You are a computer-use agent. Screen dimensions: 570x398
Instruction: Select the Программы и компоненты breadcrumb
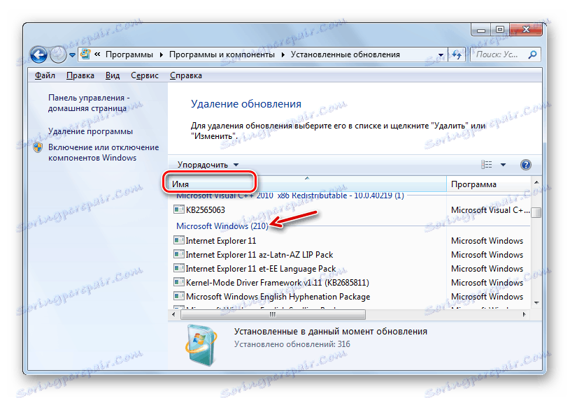pyautogui.click(x=222, y=54)
